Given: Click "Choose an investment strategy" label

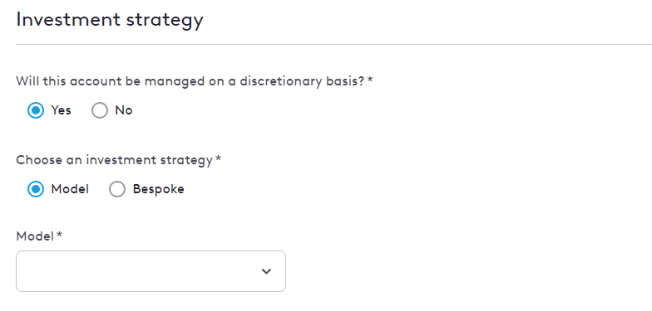Looking at the screenshot, I should coord(115,161).
